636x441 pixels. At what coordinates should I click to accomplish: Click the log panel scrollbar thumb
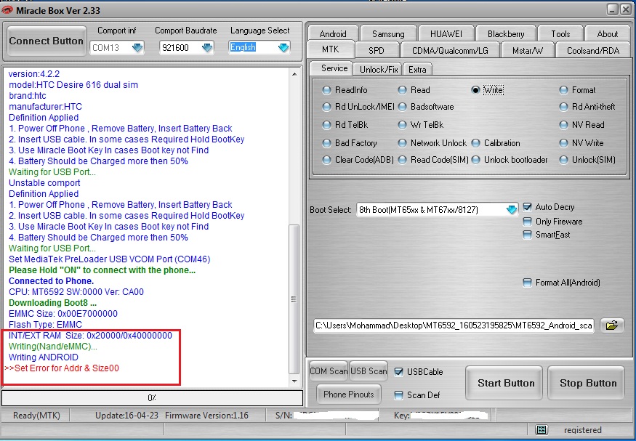point(294,299)
